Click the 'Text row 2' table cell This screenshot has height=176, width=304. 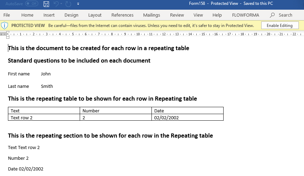pos(44,117)
